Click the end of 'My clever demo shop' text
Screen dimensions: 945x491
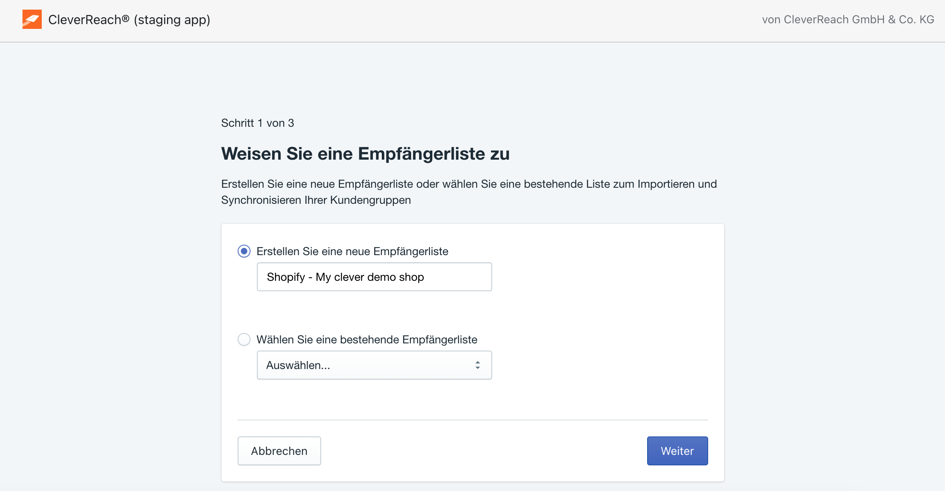point(424,277)
